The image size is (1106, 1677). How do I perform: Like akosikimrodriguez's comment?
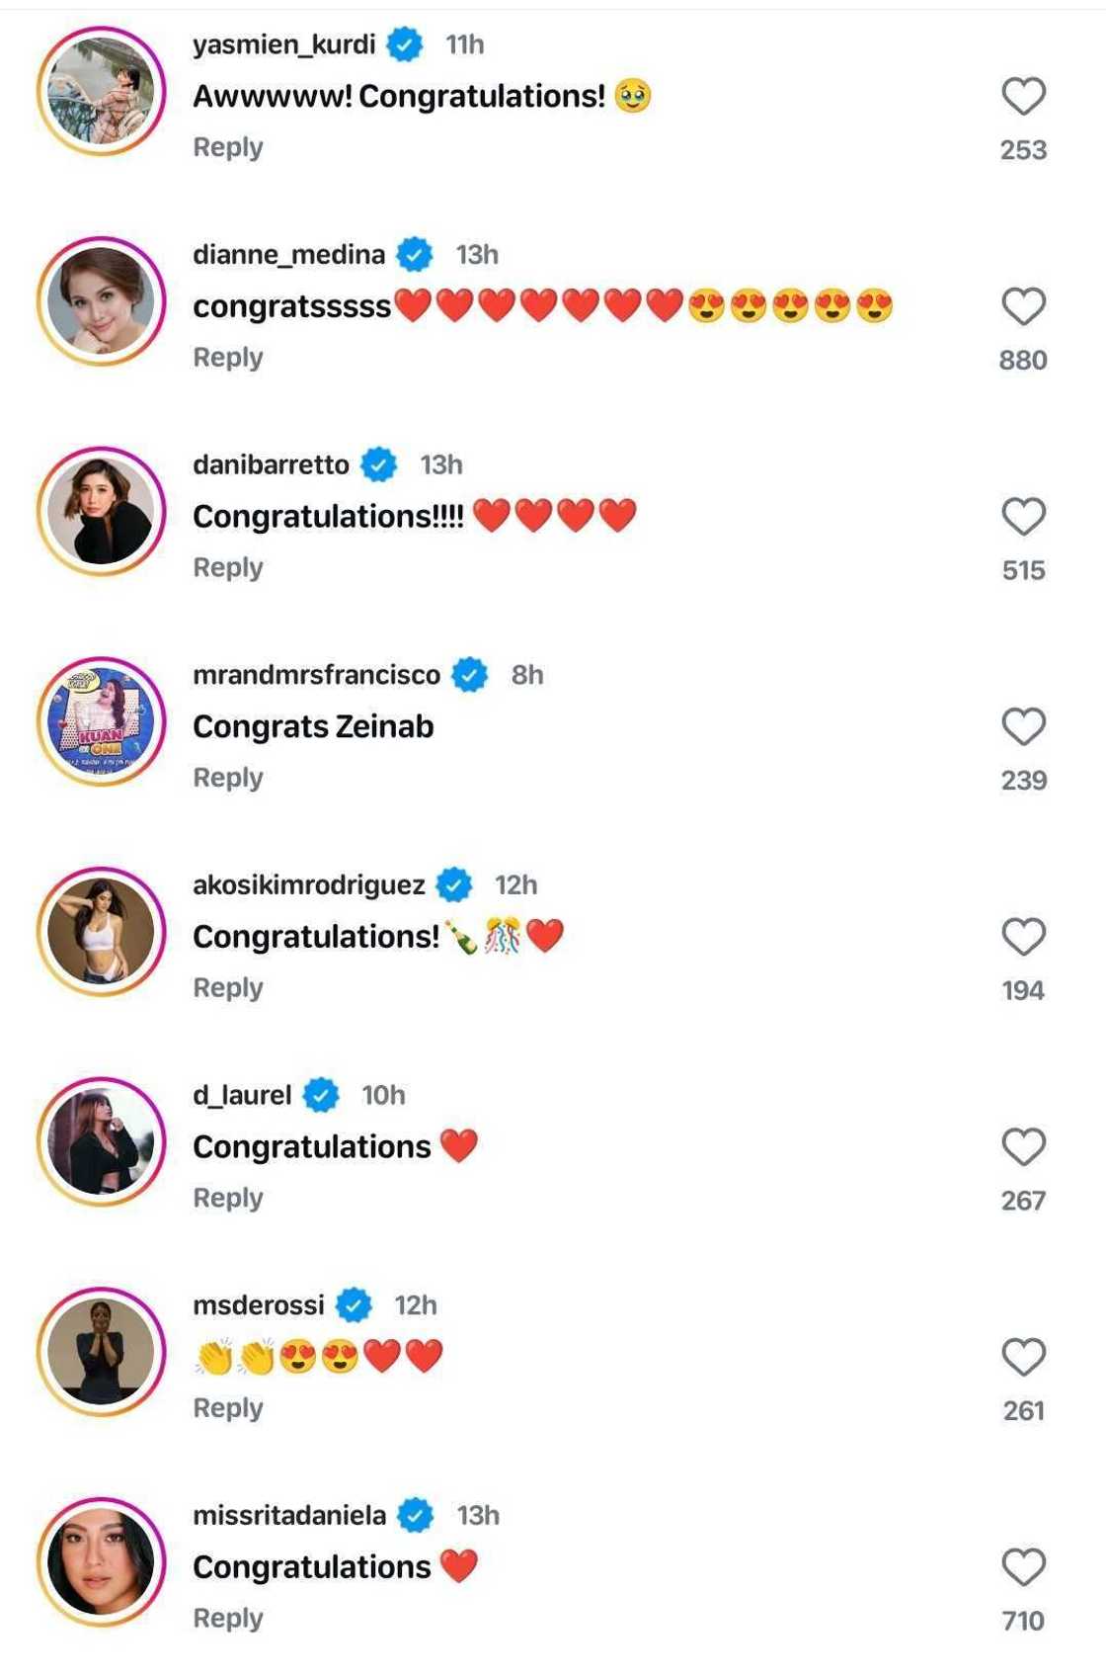pos(1025,934)
